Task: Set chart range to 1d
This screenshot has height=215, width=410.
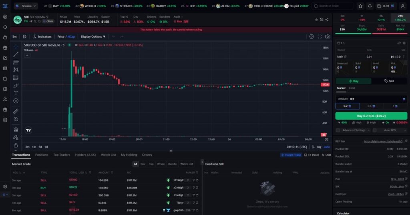Action: (46, 147)
